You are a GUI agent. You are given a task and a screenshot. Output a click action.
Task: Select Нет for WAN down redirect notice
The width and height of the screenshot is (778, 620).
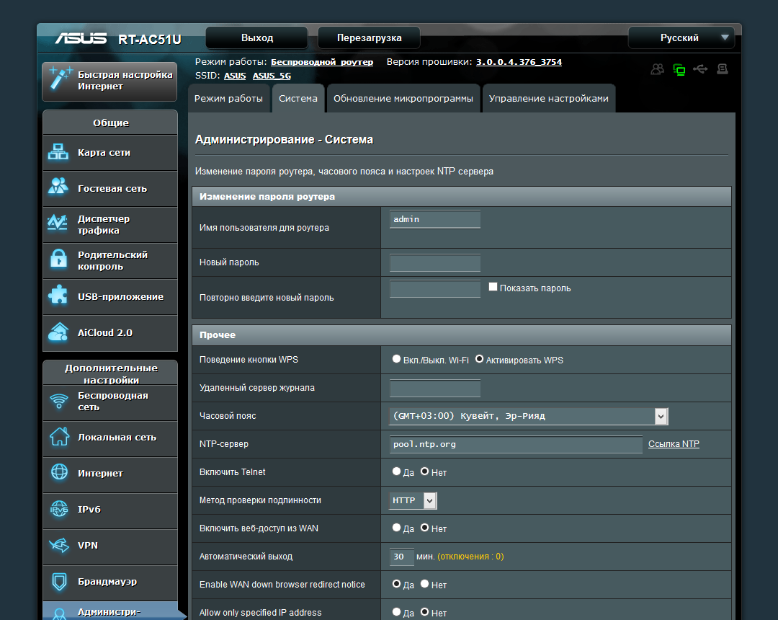[425, 583]
